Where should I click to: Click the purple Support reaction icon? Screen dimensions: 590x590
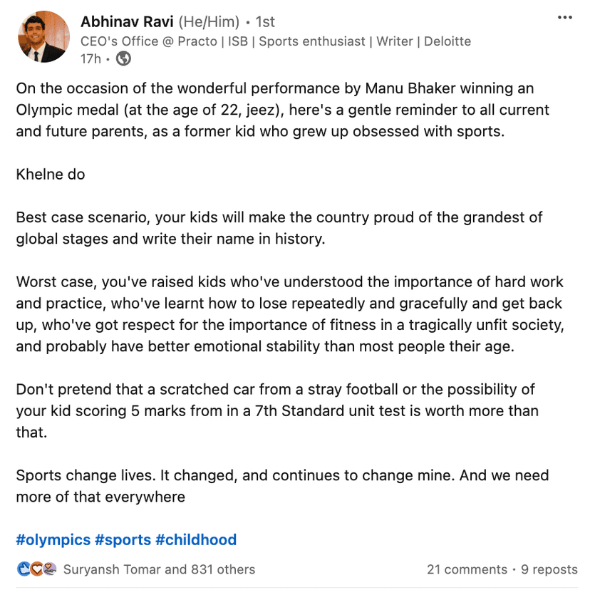(x=48, y=569)
